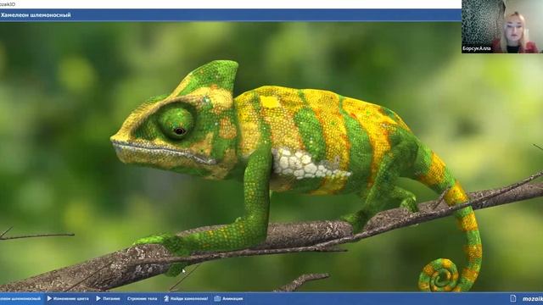Click the mozaik logo in the bottom bar

533,299
